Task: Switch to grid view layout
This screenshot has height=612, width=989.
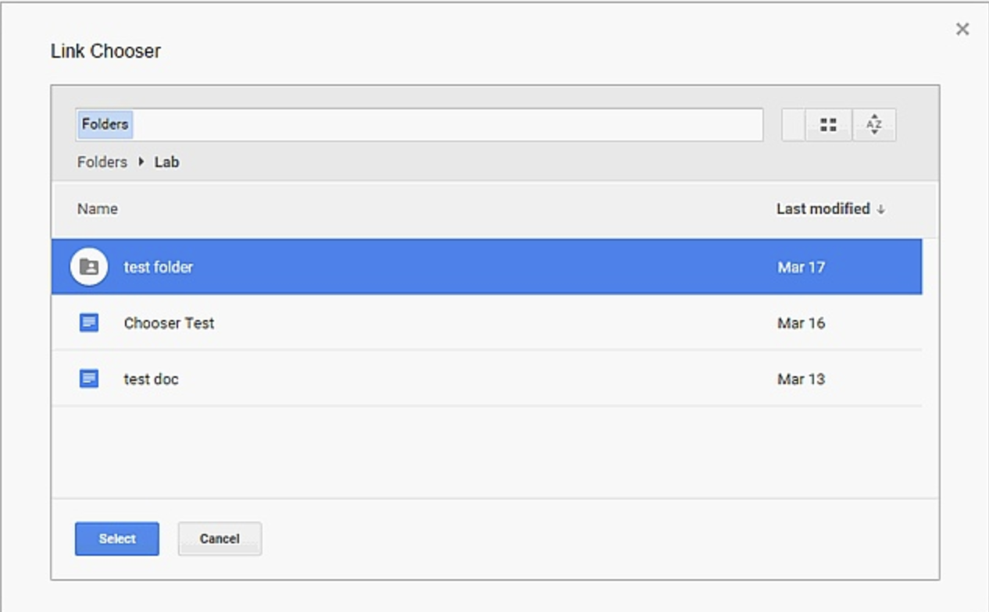Action: [828, 125]
